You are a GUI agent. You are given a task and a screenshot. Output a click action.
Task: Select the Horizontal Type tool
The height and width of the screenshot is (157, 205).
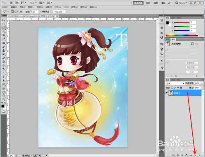(4, 77)
